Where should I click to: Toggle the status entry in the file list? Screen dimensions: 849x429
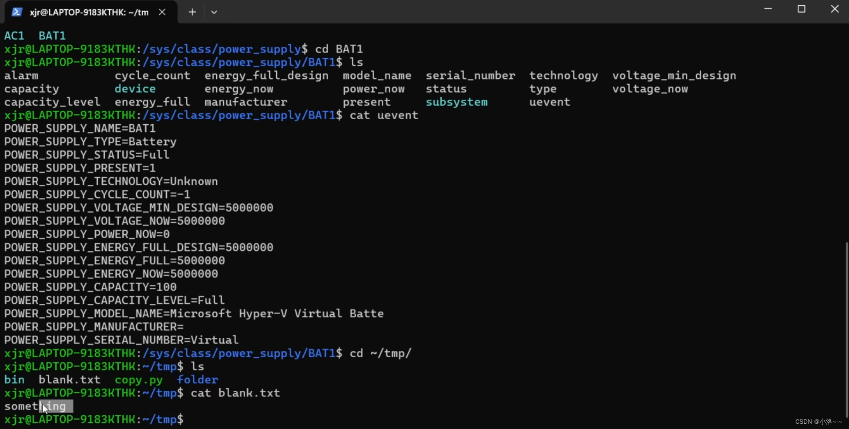point(446,89)
